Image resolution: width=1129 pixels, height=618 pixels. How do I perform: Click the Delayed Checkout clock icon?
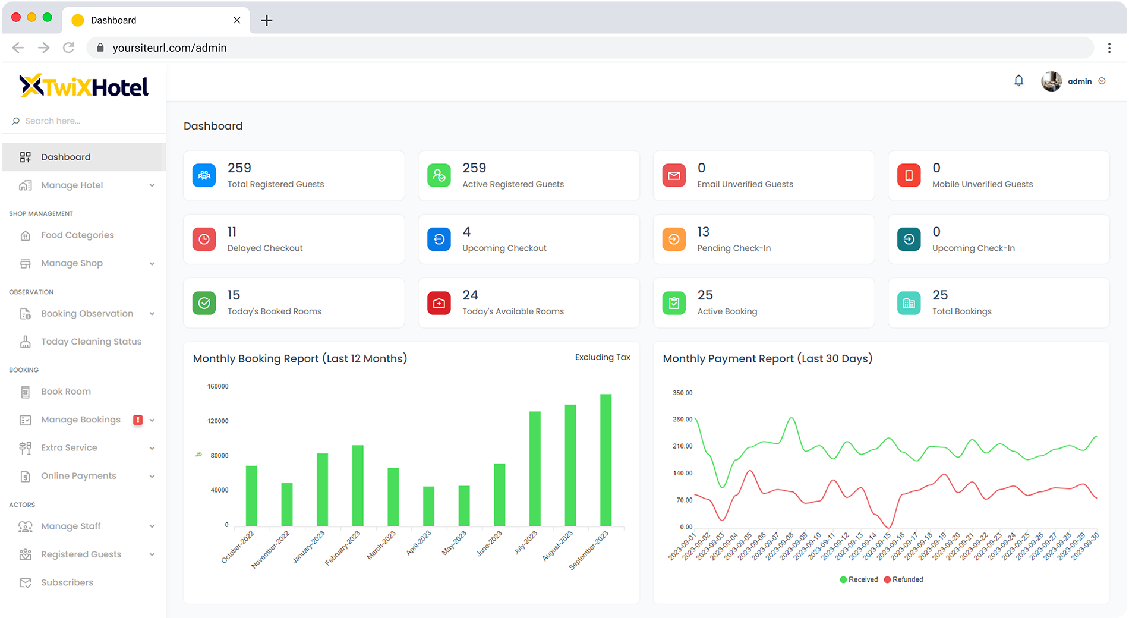204,239
